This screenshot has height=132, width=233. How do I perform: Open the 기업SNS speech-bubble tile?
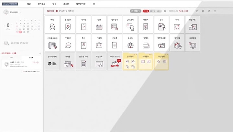(x=68, y=43)
